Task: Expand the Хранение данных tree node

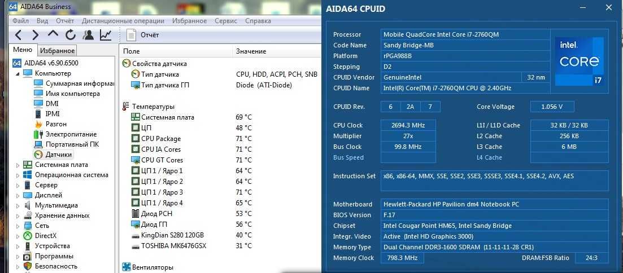Action: point(18,215)
